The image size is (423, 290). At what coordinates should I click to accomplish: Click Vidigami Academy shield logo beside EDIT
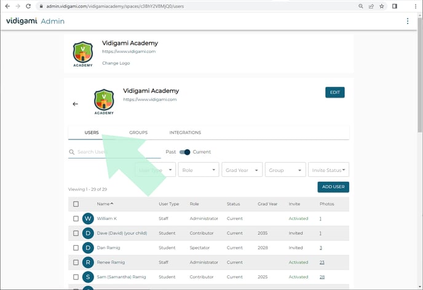point(104,102)
